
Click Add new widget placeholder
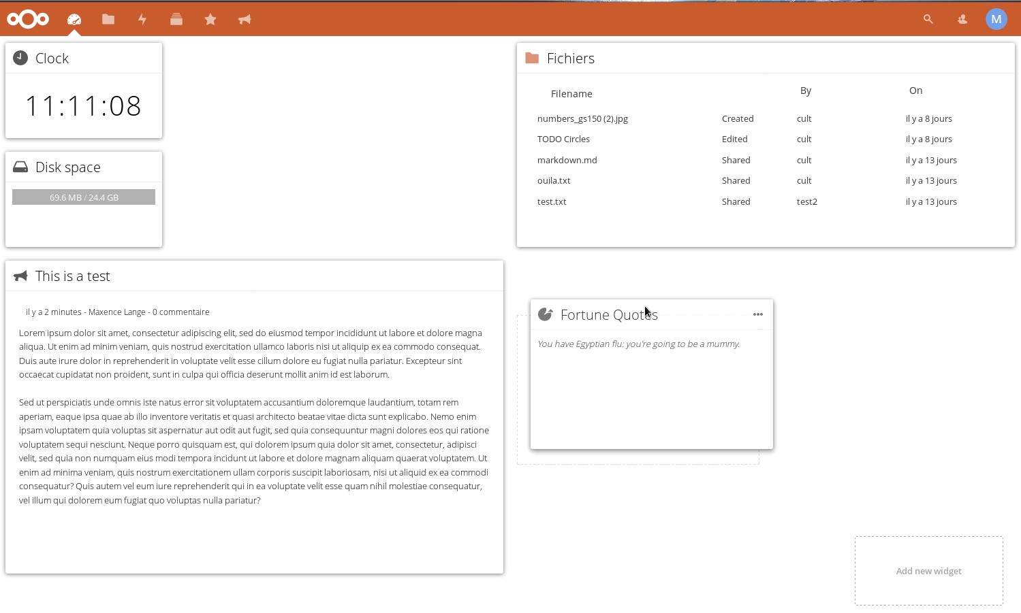(x=929, y=571)
